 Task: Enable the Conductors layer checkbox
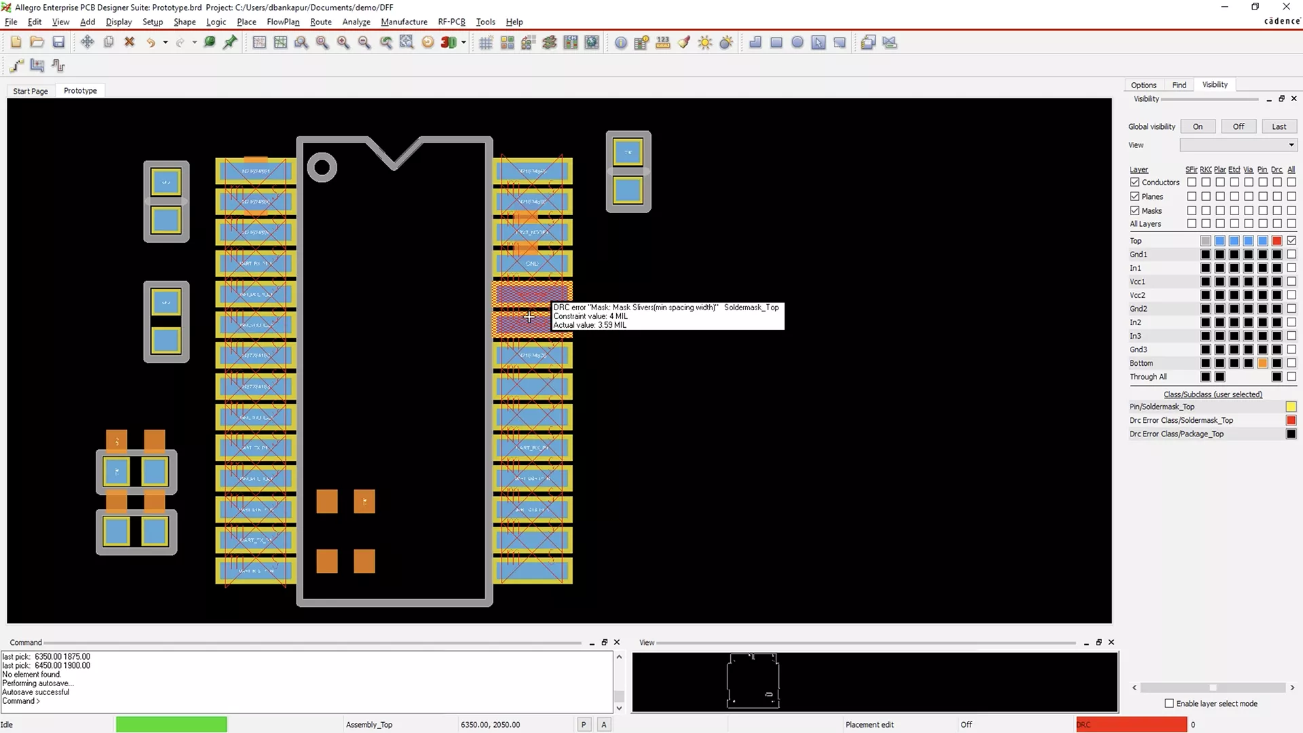[1135, 182]
